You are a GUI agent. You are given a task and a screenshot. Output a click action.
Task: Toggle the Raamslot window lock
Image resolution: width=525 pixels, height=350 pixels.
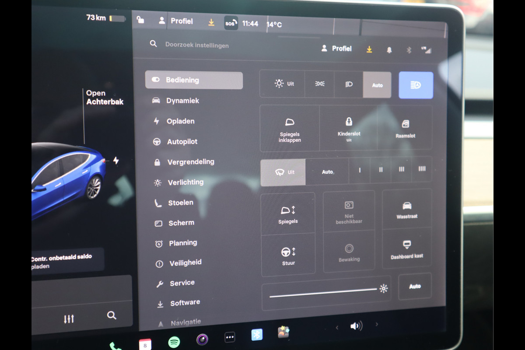point(405,128)
